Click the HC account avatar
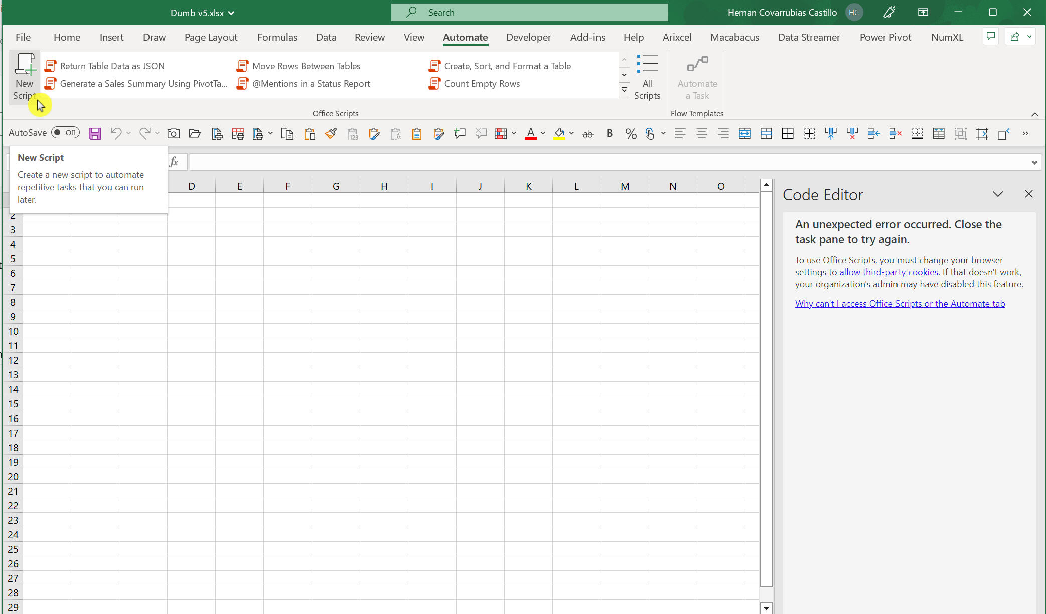1046x614 pixels. point(854,12)
